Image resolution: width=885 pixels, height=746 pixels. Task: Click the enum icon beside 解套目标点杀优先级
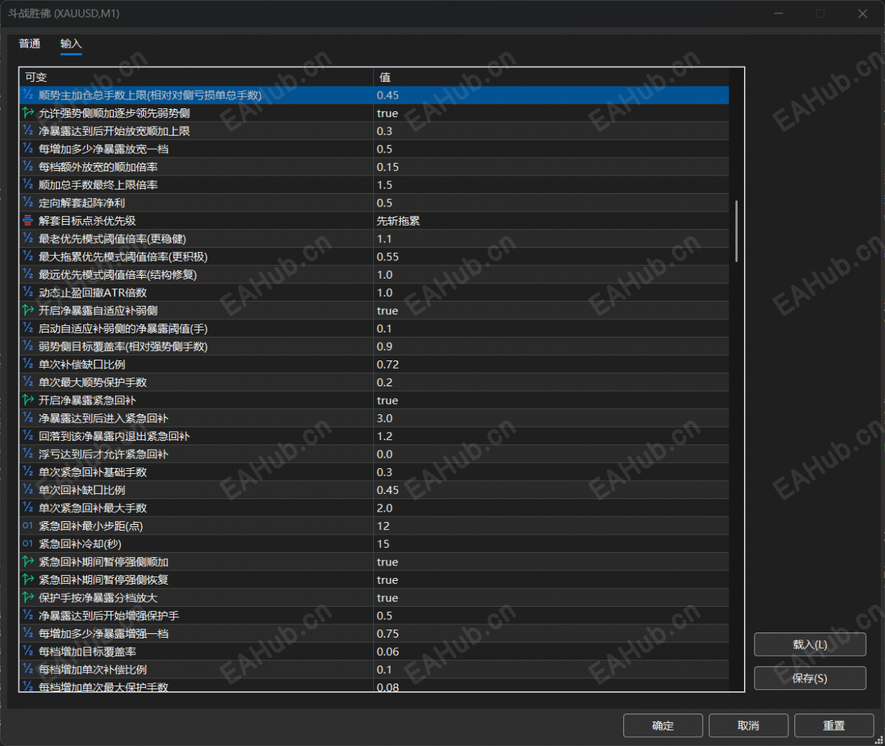click(x=28, y=220)
